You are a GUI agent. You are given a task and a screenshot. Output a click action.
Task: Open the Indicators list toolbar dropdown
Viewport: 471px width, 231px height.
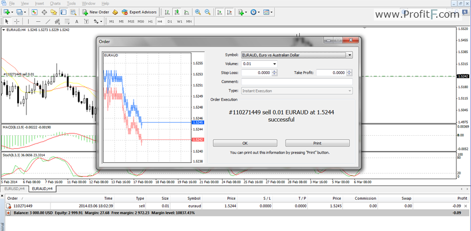(243, 12)
